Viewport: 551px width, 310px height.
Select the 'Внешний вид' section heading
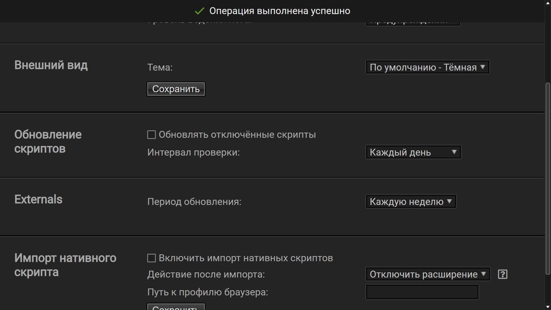point(51,65)
